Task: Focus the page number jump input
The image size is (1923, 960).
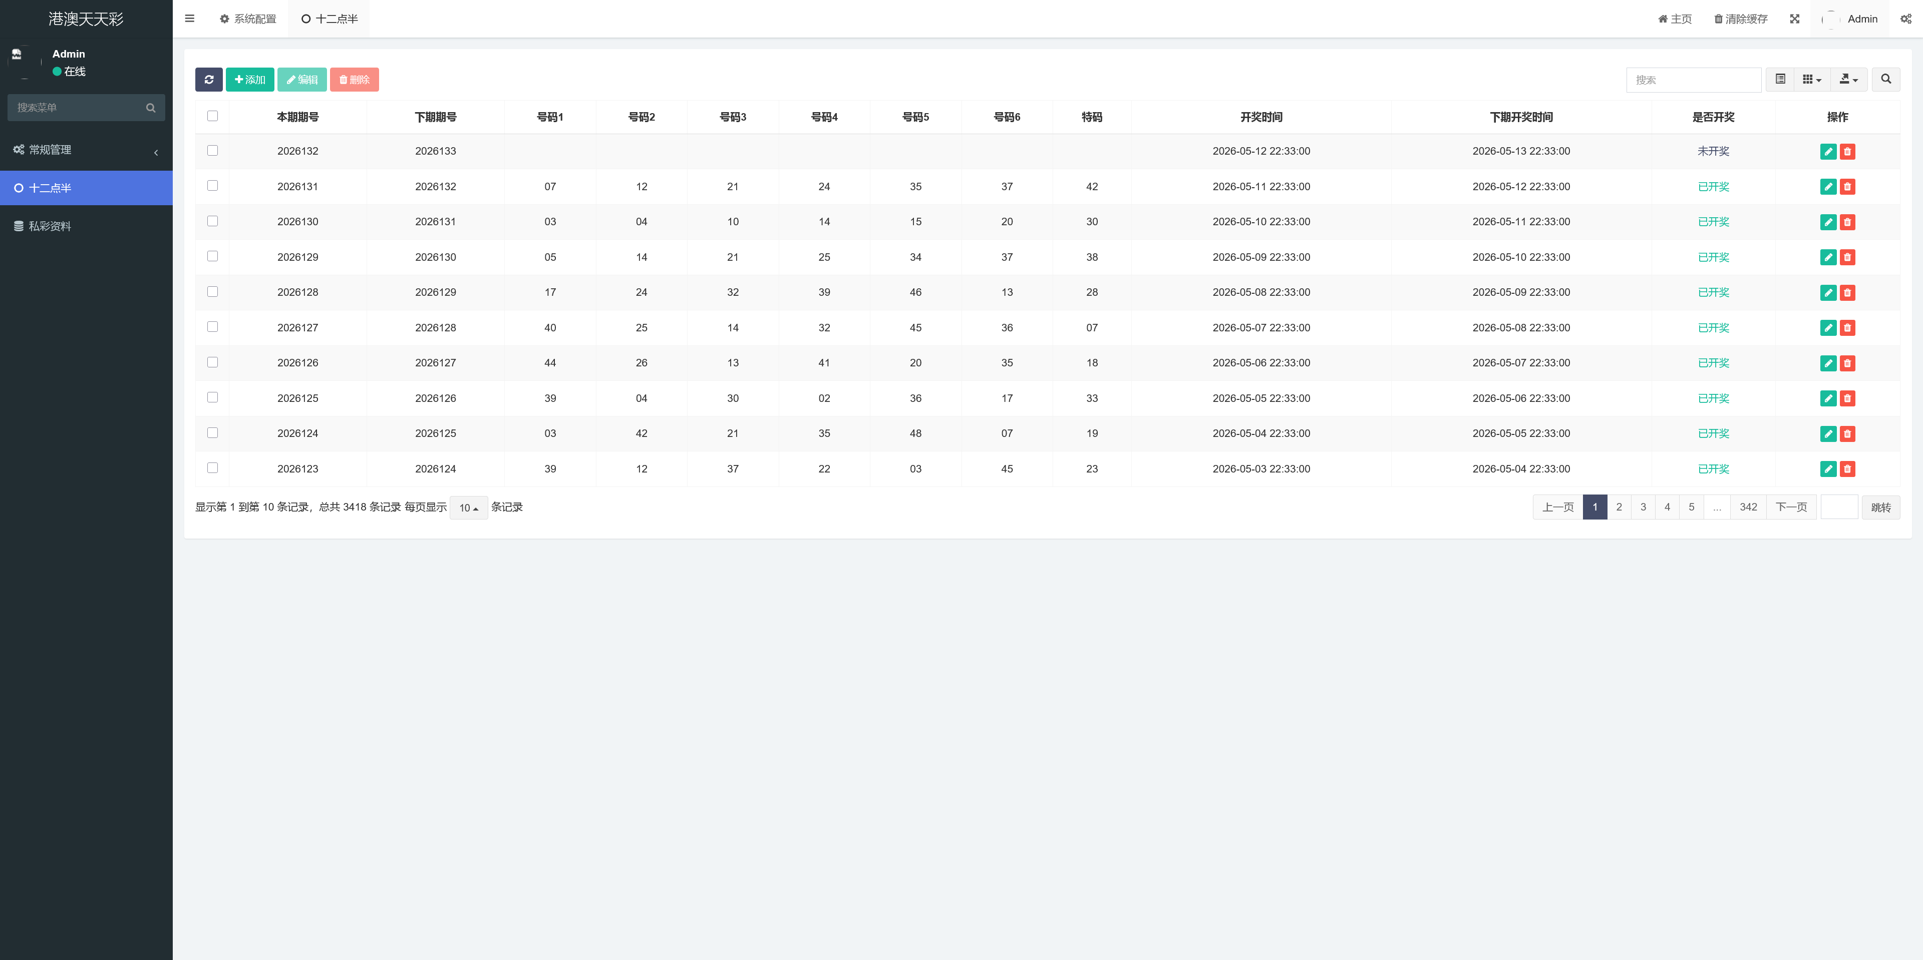Action: tap(1839, 507)
